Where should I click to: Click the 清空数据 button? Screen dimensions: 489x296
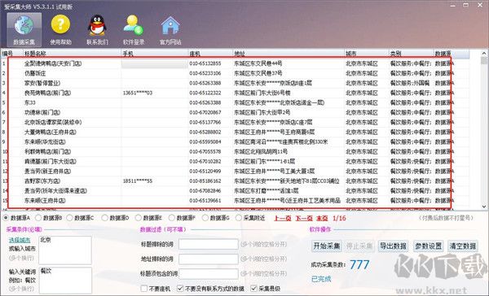pos(463,246)
